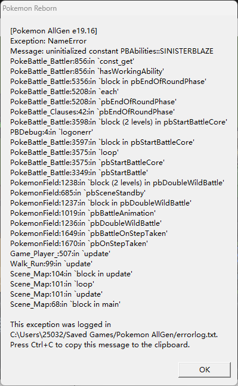238x386 pixels.
Task: Select the uninitialized constant SINISTERBLAZE message line
Action: (112, 51)
